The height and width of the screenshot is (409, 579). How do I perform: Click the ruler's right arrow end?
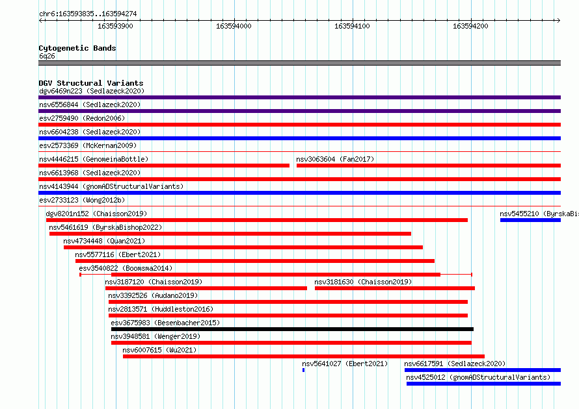click(559, 20)
